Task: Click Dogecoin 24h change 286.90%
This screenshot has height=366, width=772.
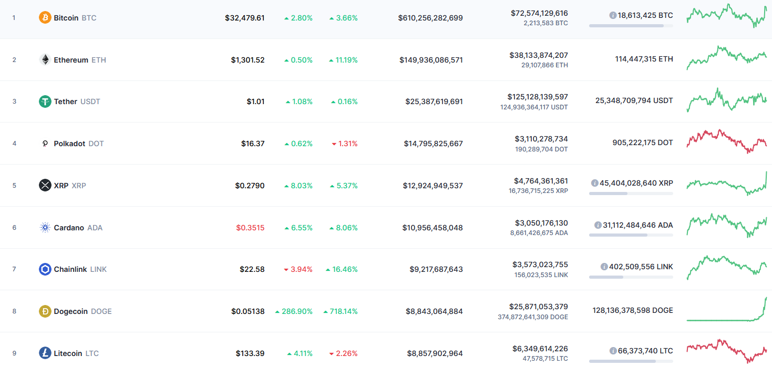Action: pyautogui.click(x=294, y=311)
